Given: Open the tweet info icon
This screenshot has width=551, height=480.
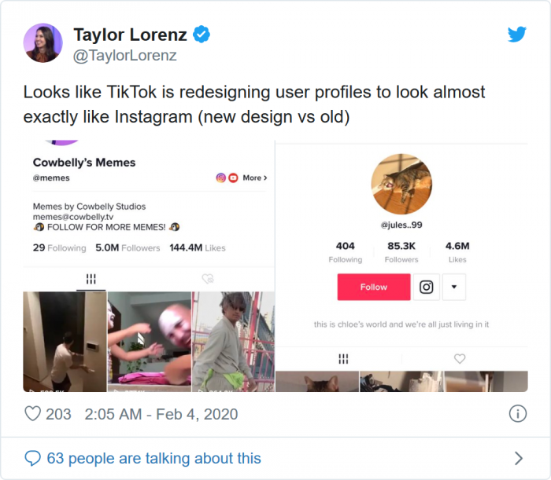Looking at the screenshot, I should click(x=517, y=413).
